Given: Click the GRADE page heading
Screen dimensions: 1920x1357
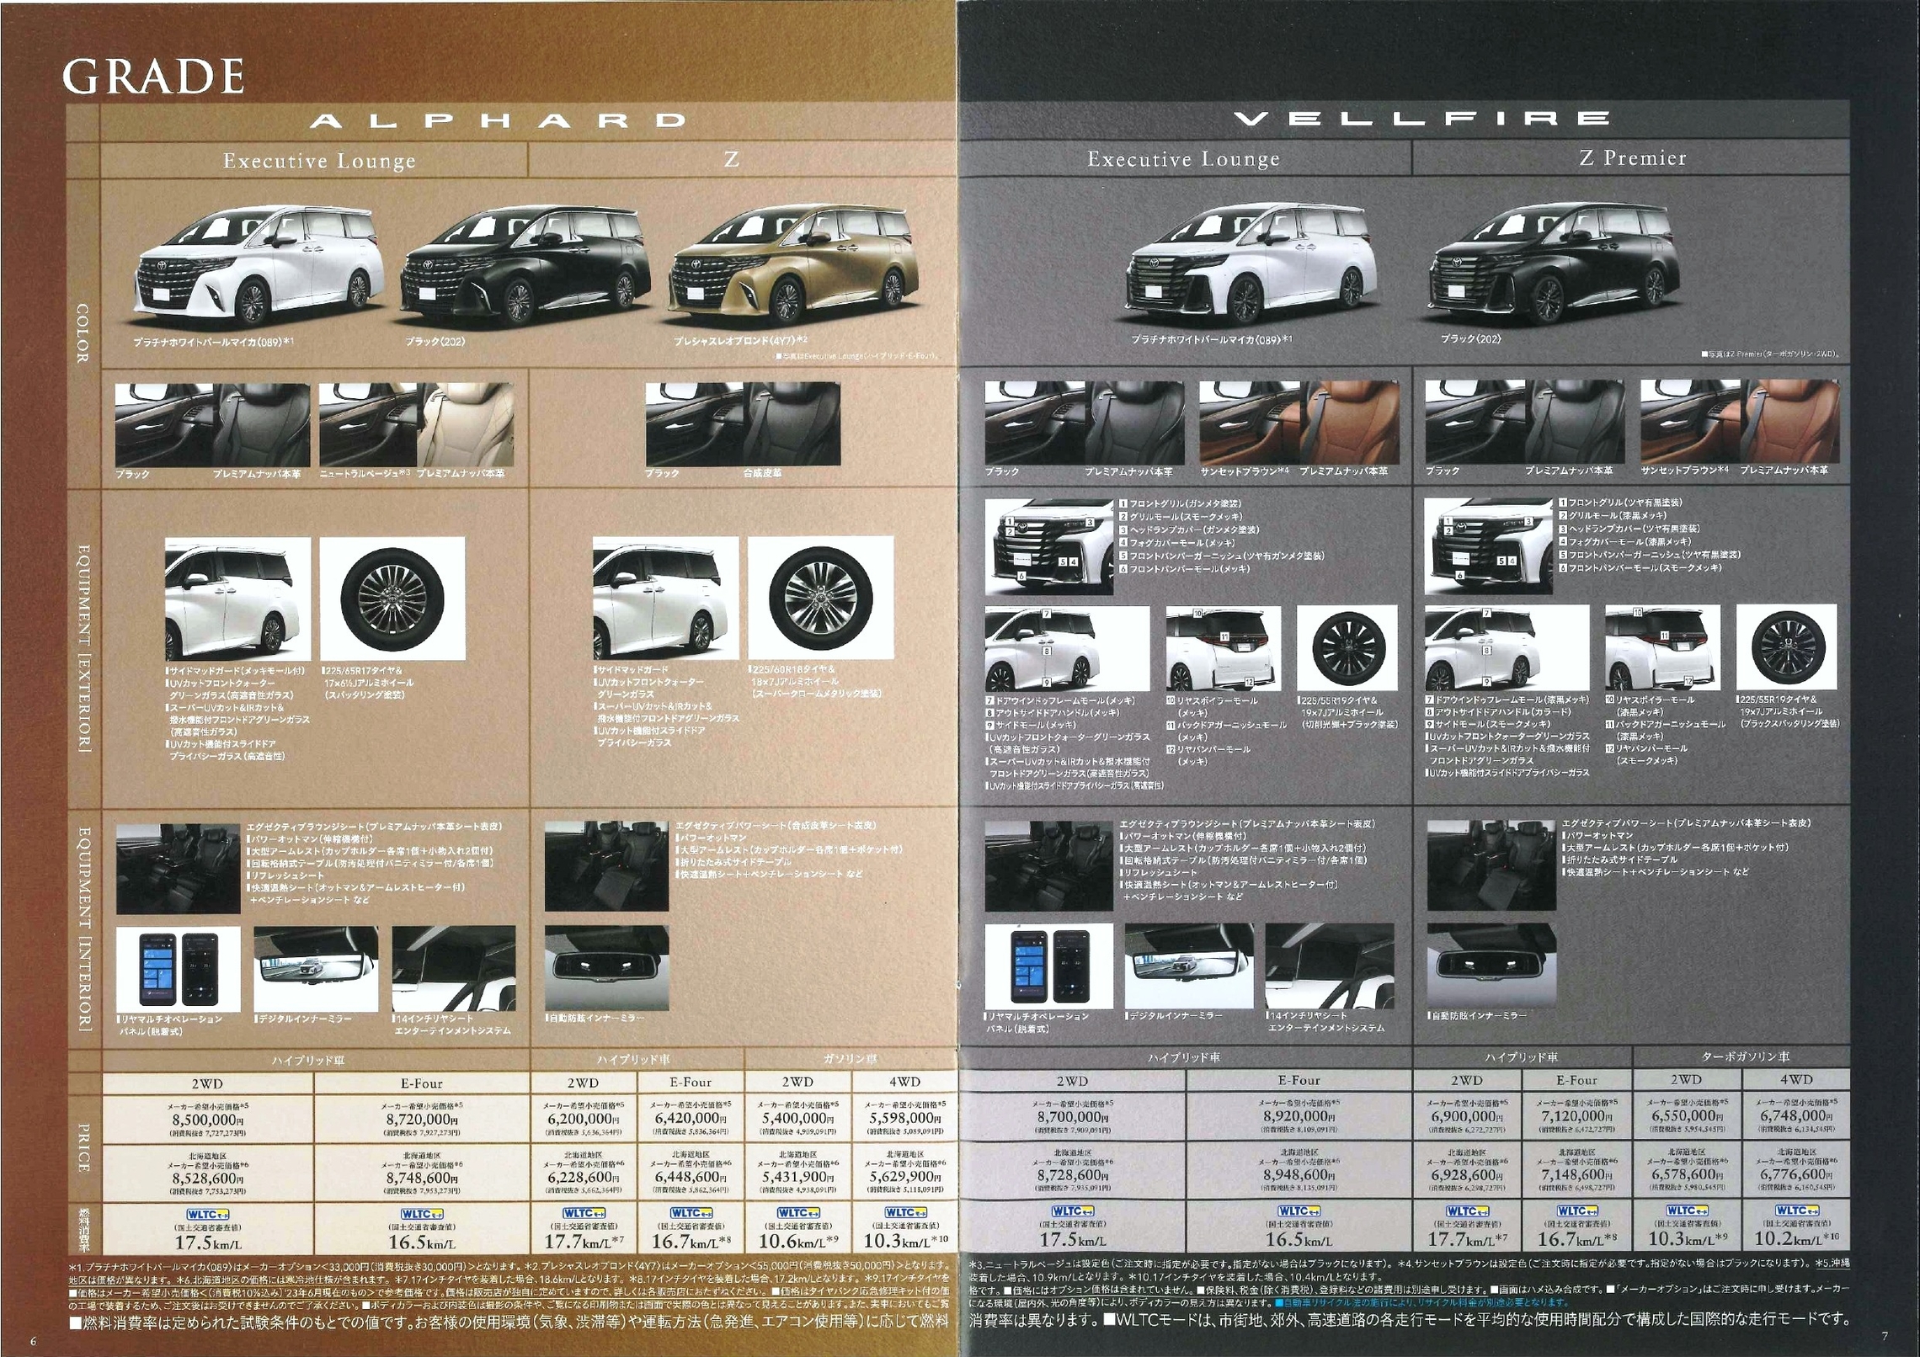Looking at the screenshot, I should (153, 77).
